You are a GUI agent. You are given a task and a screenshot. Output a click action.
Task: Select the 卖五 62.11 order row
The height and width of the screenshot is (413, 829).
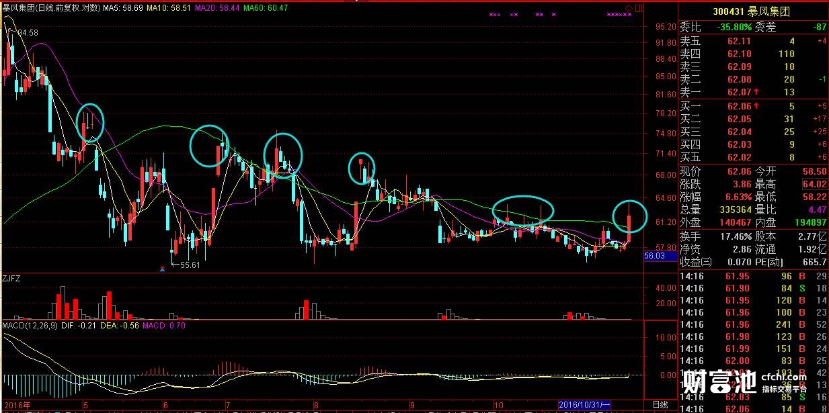(754, 41)
